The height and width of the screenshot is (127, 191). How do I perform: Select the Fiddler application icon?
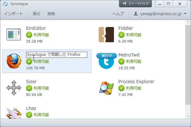pyautogui.click(x=106, y=35)
